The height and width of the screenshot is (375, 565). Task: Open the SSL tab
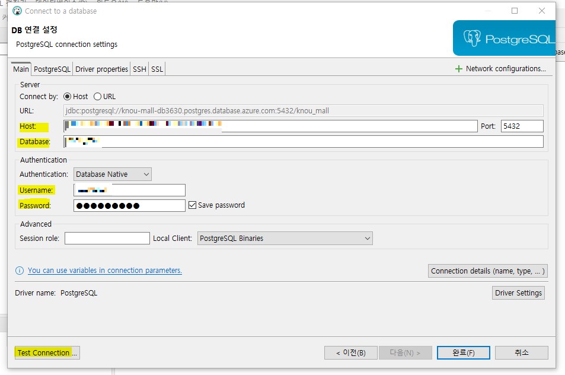click(157, 69)
